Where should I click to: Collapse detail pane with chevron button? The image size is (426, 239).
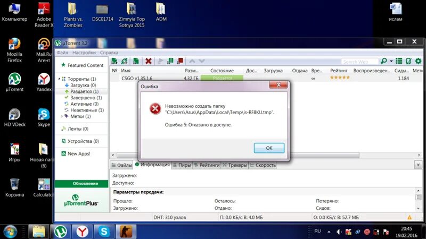click(418, 165)
